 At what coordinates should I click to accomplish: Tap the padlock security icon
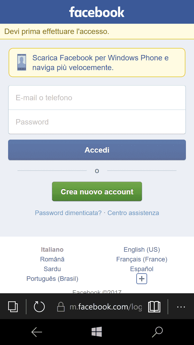point(61,307)
